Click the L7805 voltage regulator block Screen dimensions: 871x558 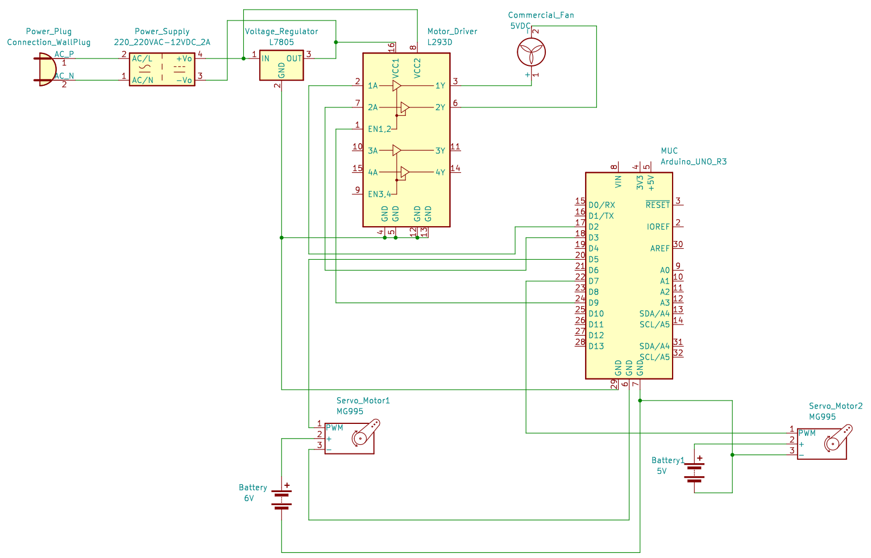[281, 66]
